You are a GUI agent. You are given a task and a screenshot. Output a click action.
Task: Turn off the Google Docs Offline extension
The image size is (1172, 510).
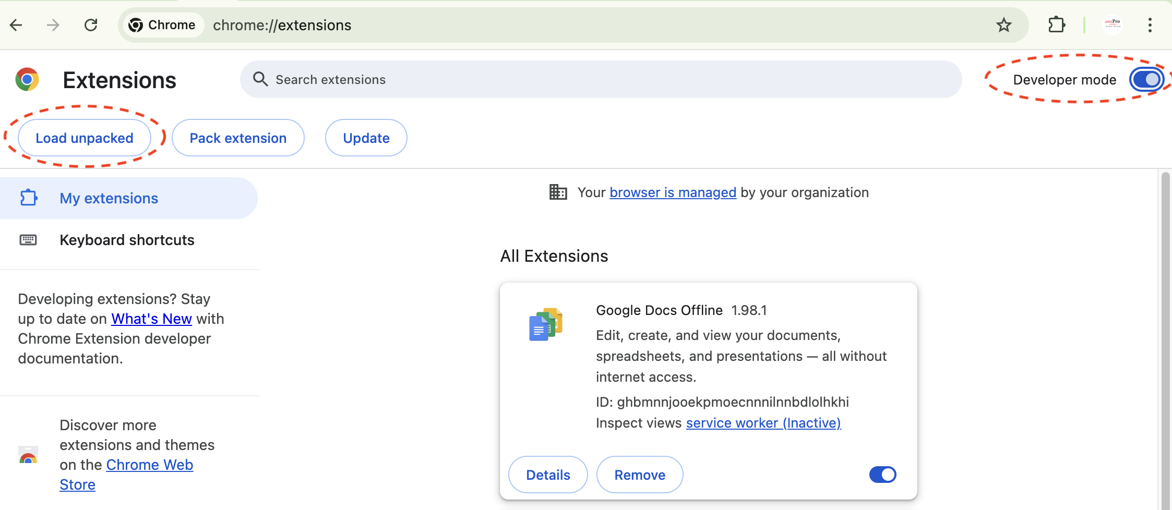click(x=882, y=474)
